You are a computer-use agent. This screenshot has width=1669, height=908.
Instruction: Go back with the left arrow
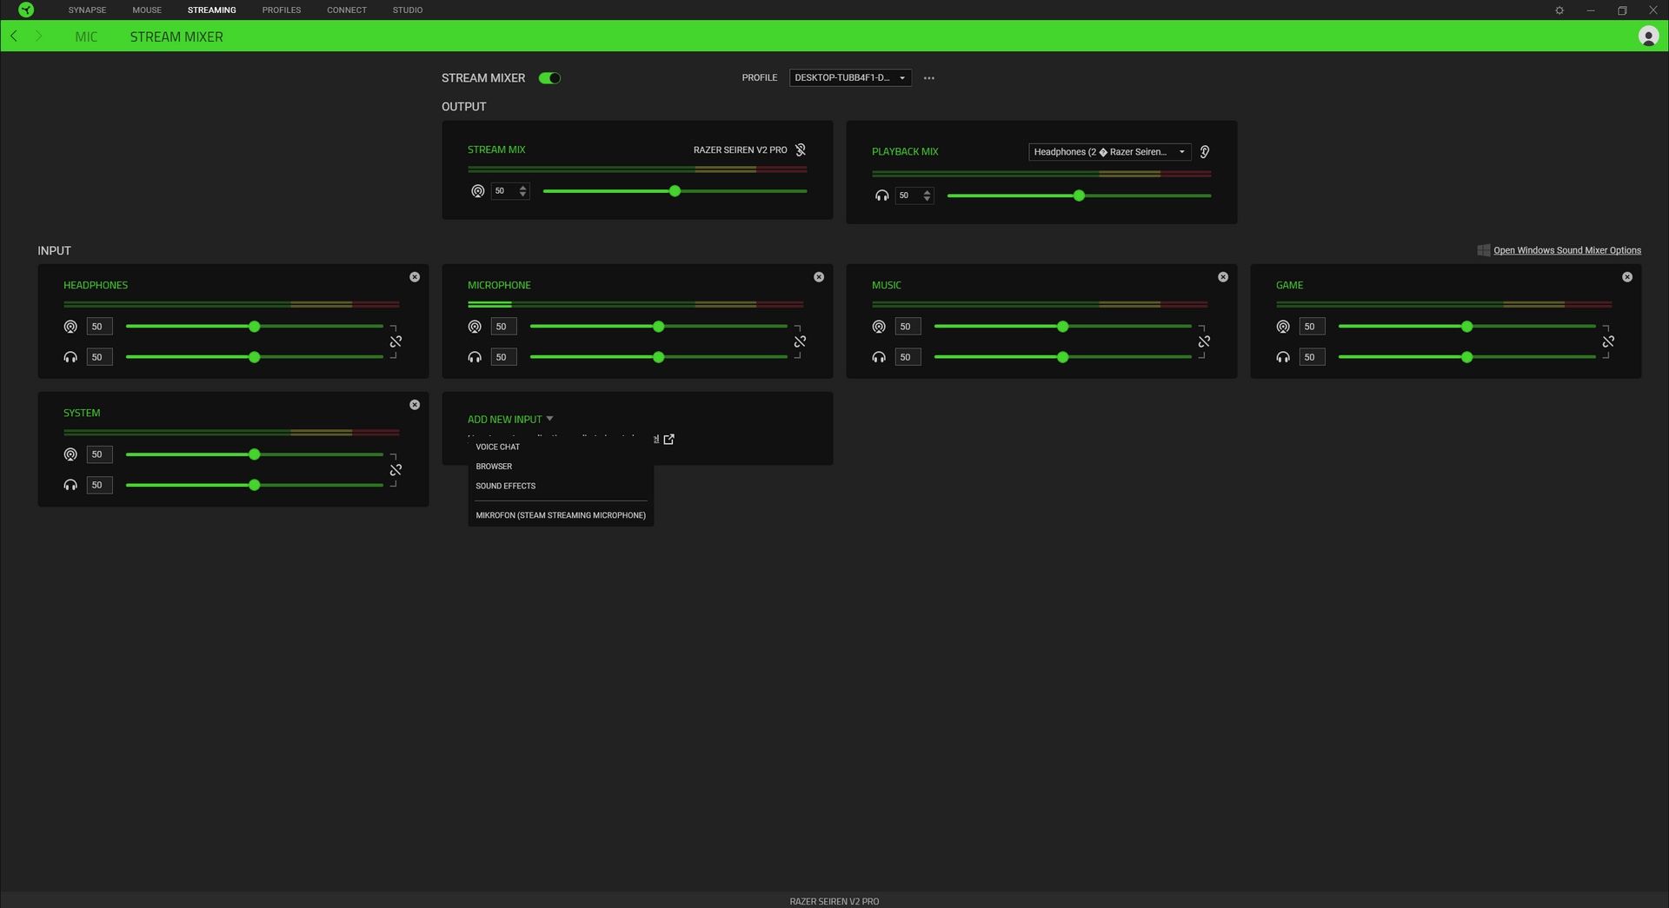(x=14, y=36)
